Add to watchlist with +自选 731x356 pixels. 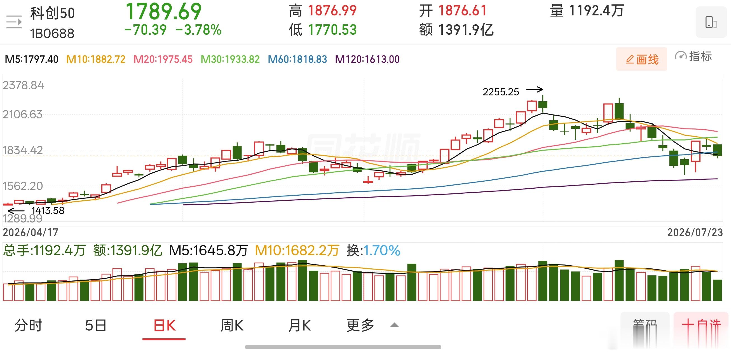(701, 331)
